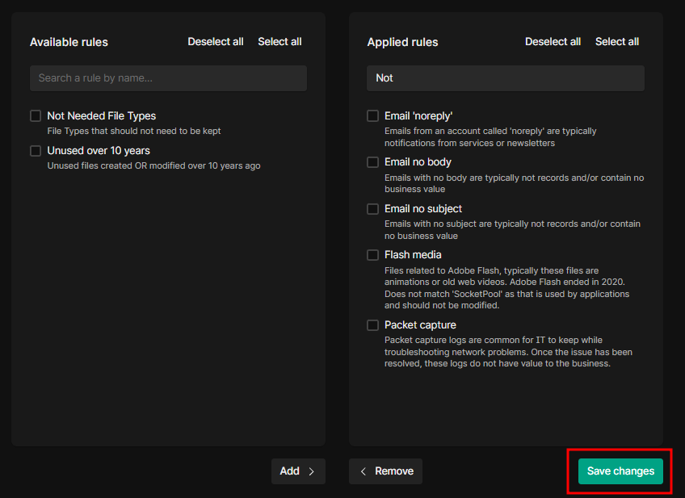Click the Unused over 10 years label
Viewport: 685px width, 498px height.
point(99,151)
